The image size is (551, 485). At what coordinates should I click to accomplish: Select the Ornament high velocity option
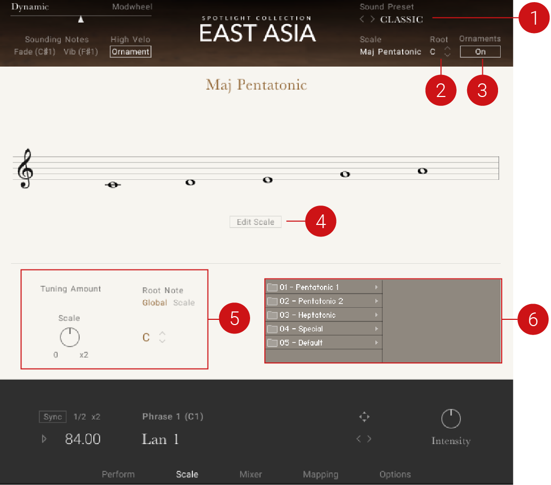pyautogui.click(x=131, y=52)
